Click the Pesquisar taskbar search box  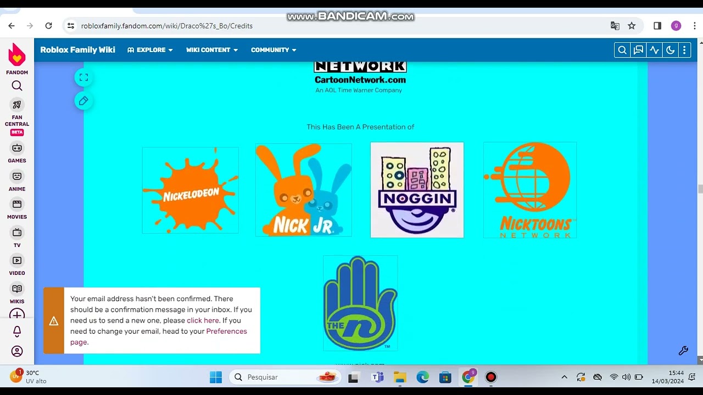[x=284, y=377]
